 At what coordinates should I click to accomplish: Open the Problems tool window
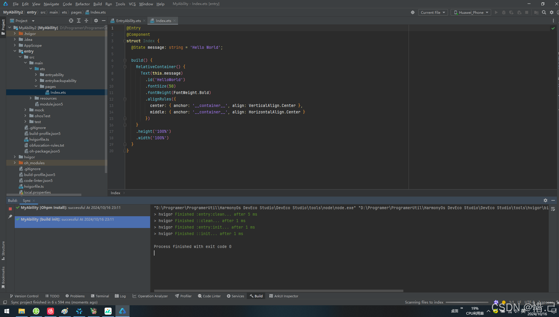(75, 296)
